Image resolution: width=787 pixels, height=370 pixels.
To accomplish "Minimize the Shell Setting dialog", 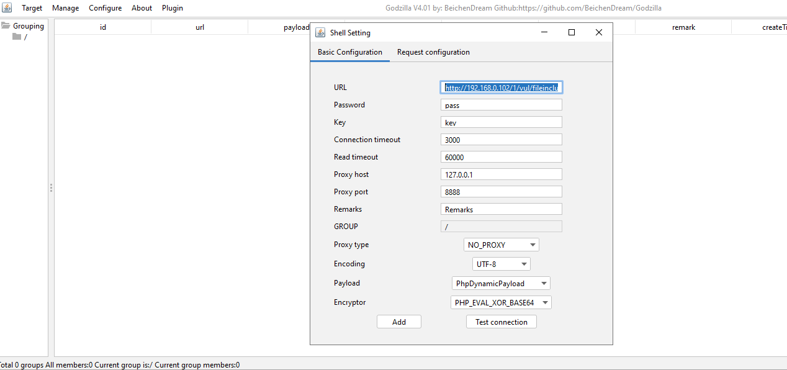I will [544, 32].
